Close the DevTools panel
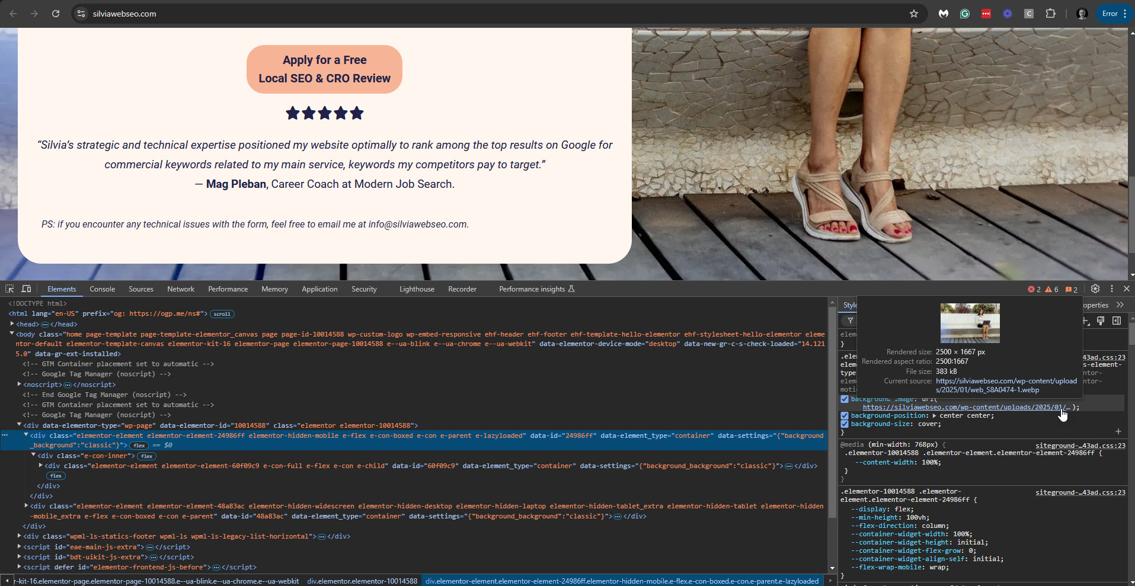 pos(1127,289)
